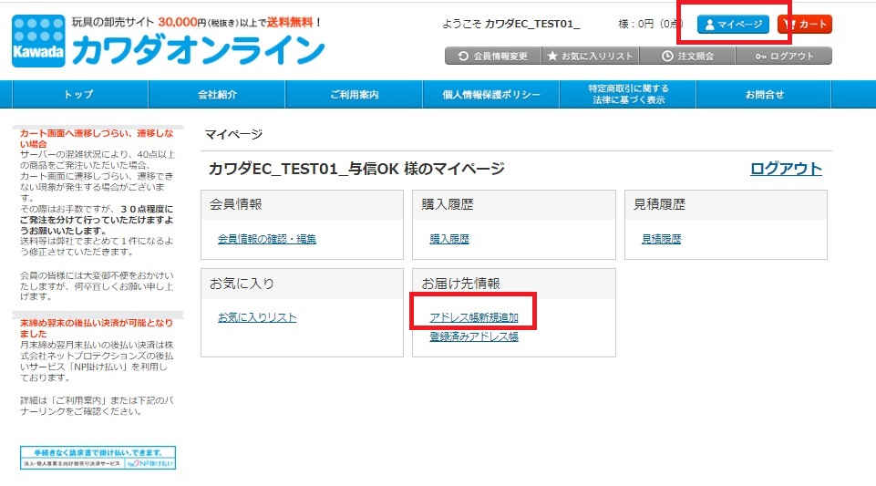Viewport: 876px width, 486px height.
Task: Open 見積履歴 link
Action: (661, 239)
